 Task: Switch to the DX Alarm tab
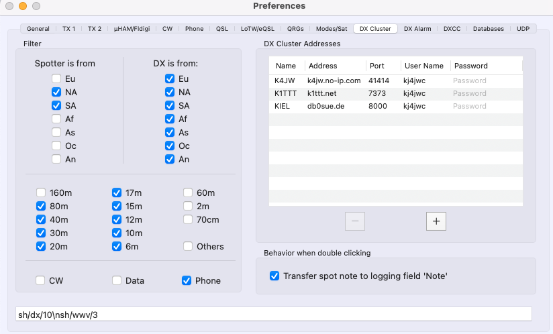tap(417, 29)
